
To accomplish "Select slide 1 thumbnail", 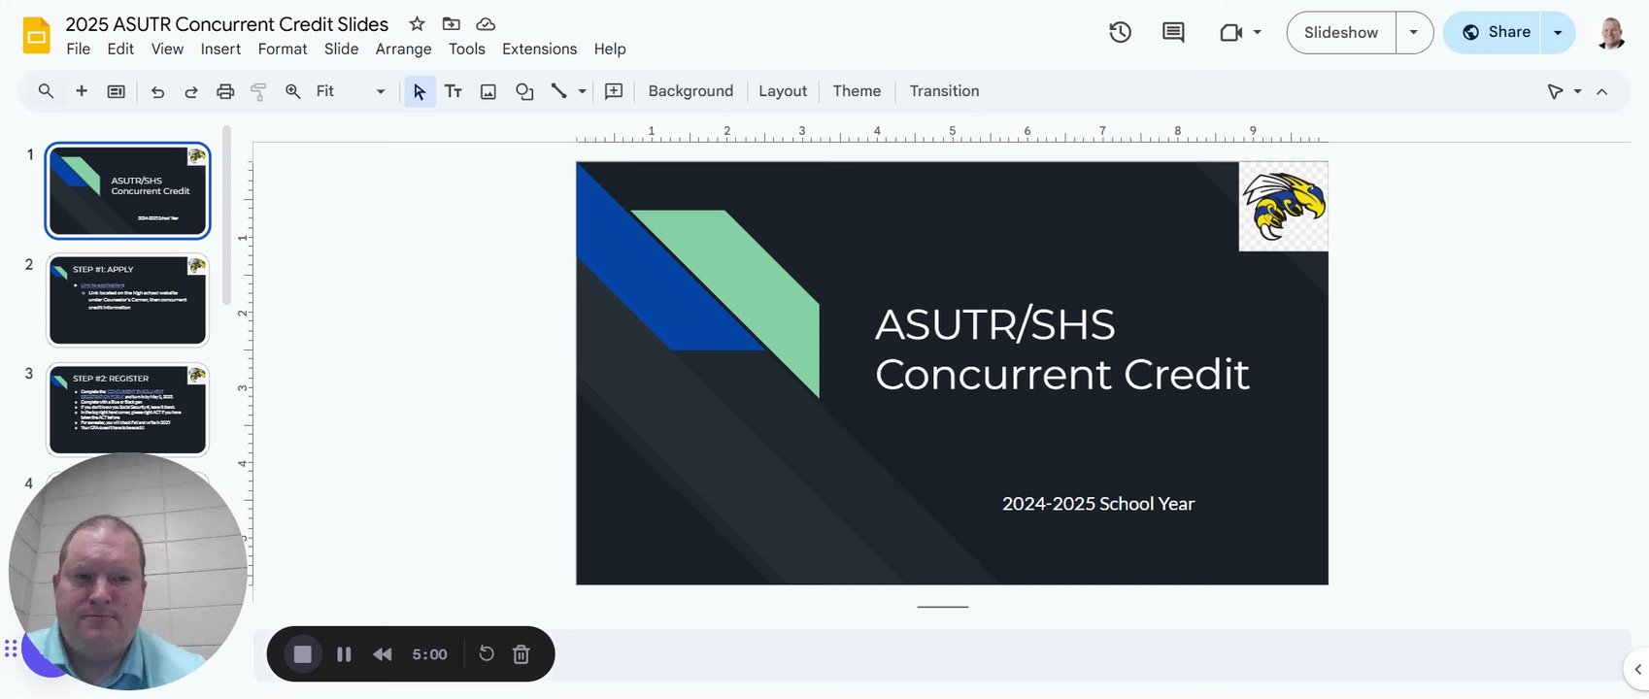I will 128,191.
